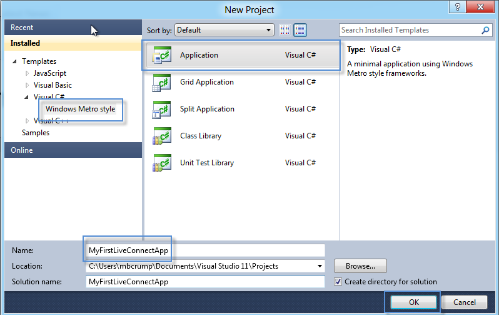Screen dimensions: 499x315
Task: Select the Class Library template icon
Action: pyautogui.click(x=162, y=136)
